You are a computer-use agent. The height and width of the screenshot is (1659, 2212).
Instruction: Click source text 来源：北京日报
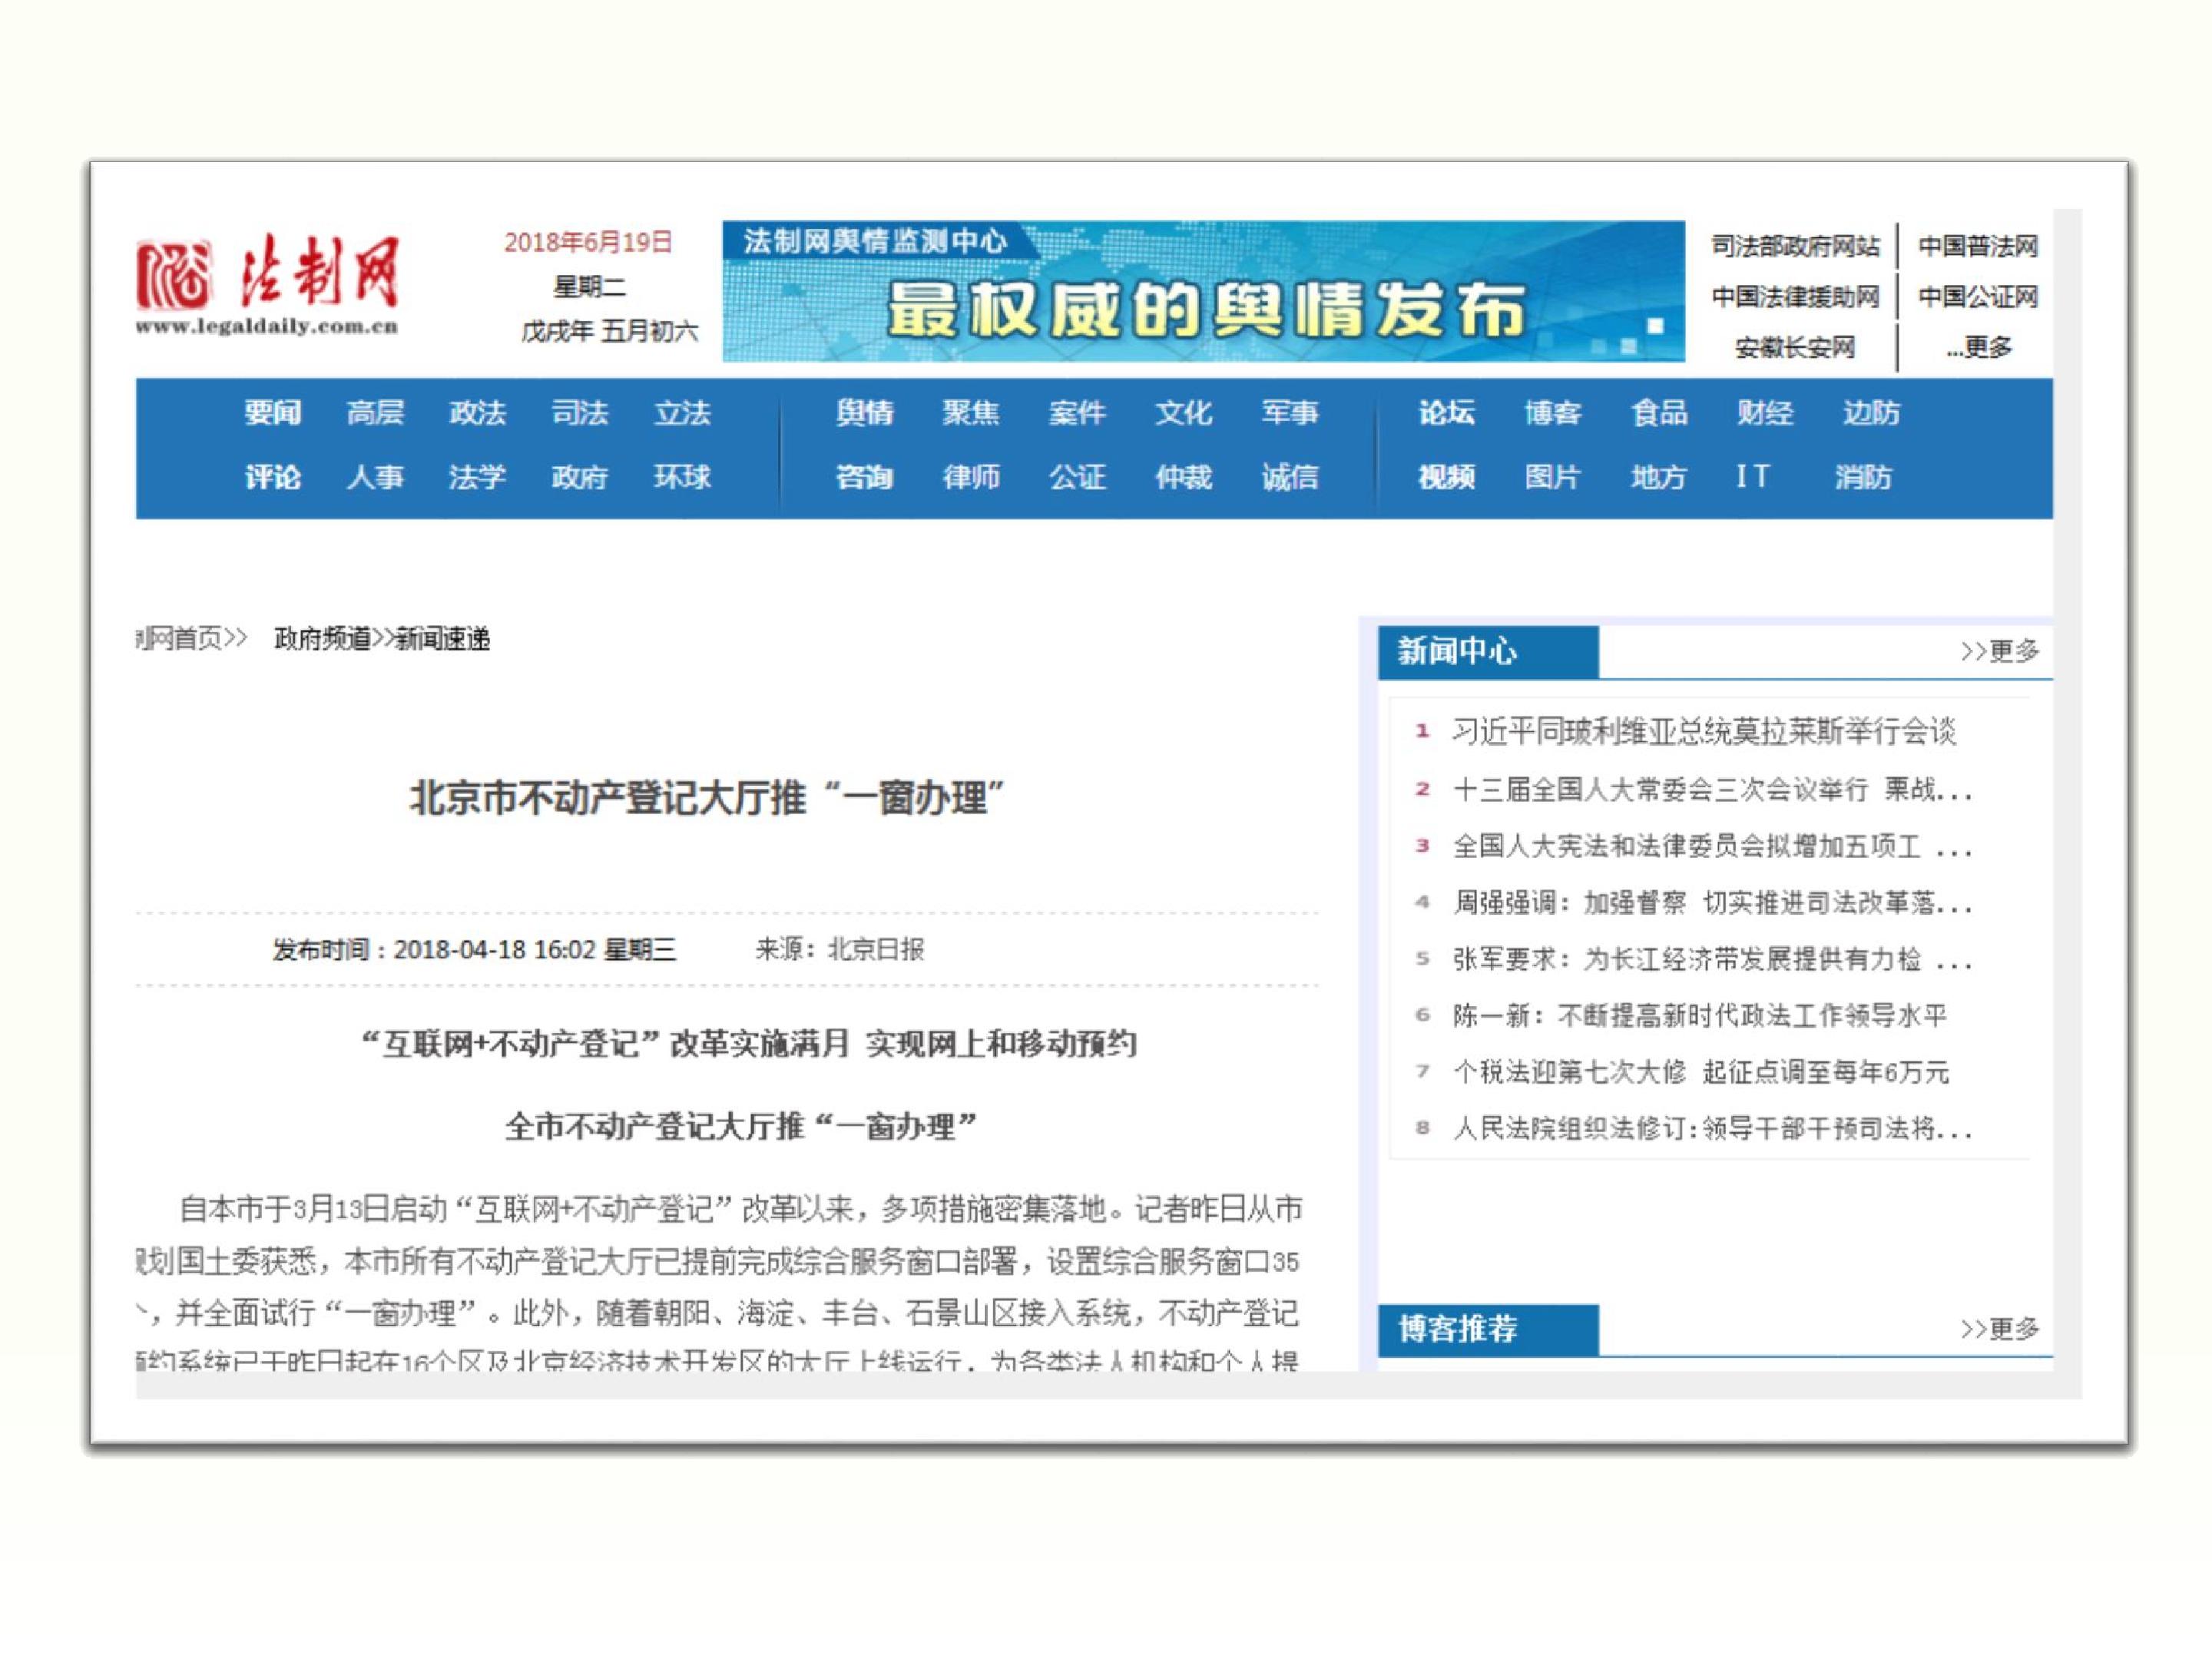pos(839,949)
